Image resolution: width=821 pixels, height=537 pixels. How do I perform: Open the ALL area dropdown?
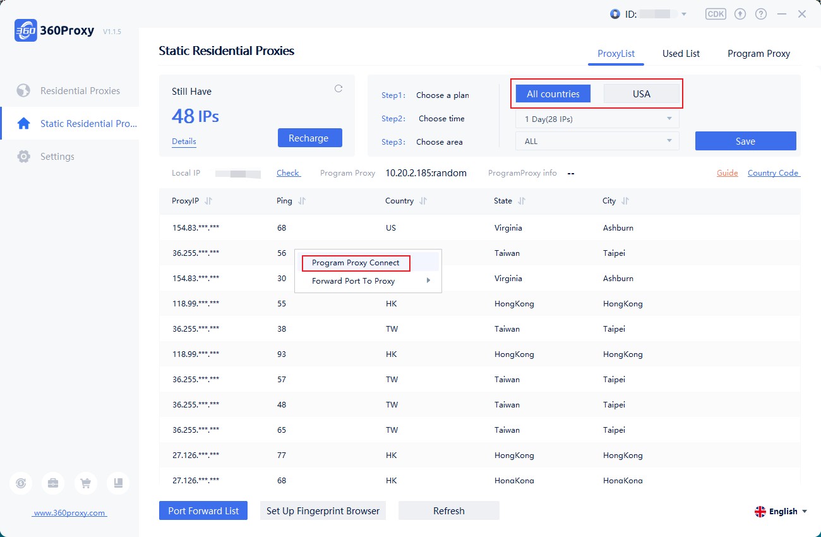(x=597, y=142)
